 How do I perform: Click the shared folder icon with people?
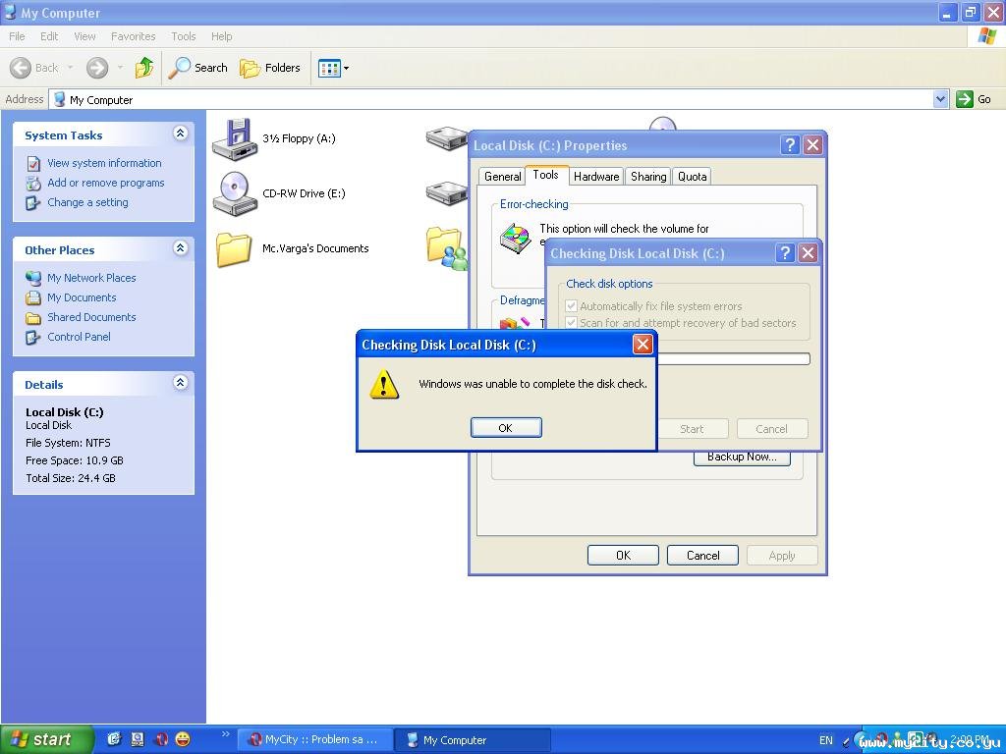tap(447, 247)
